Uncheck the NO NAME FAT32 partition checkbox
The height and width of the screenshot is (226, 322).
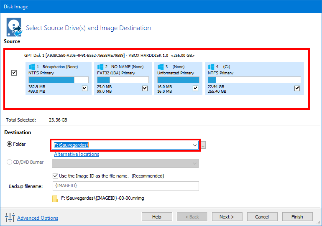click(x=145, y=89)
